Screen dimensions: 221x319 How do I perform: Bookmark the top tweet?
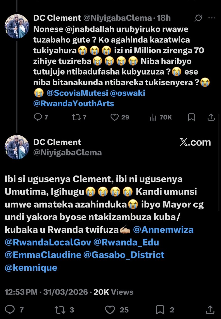tap(191, 117)
